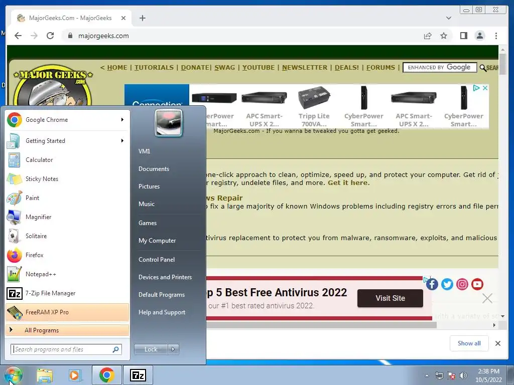Image resolution: width=514 pixels, height=385 pixels.
Task: Open MajorGeeks Facebook icon
Action: [x=432, y=284]
